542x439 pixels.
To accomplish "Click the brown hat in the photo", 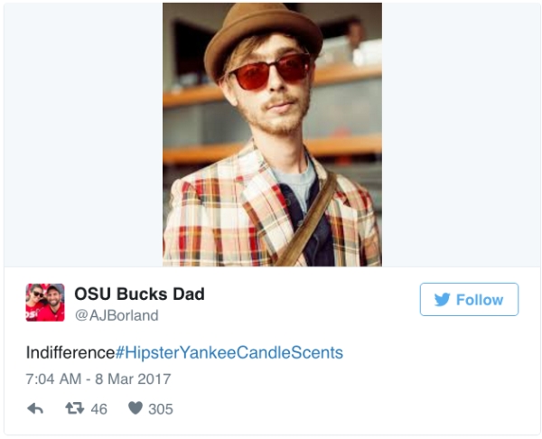I will pyautogui.click(x=260, y=32).
